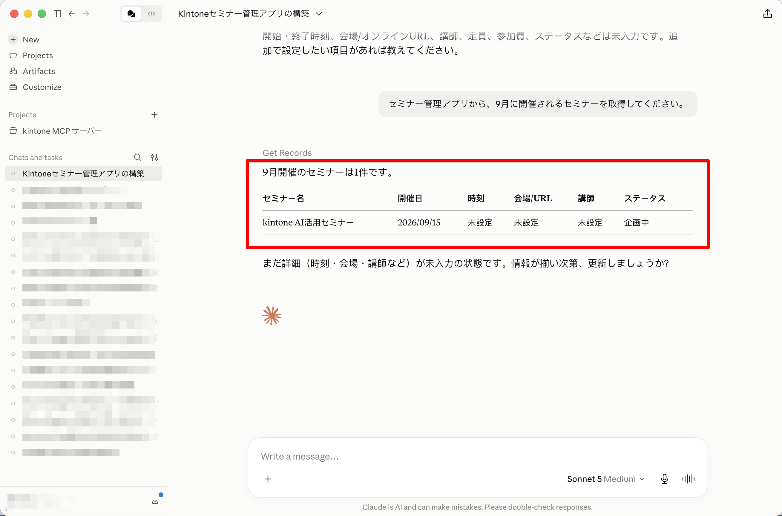
Task: Click the 開催日 column header
Action: (410, 198)
